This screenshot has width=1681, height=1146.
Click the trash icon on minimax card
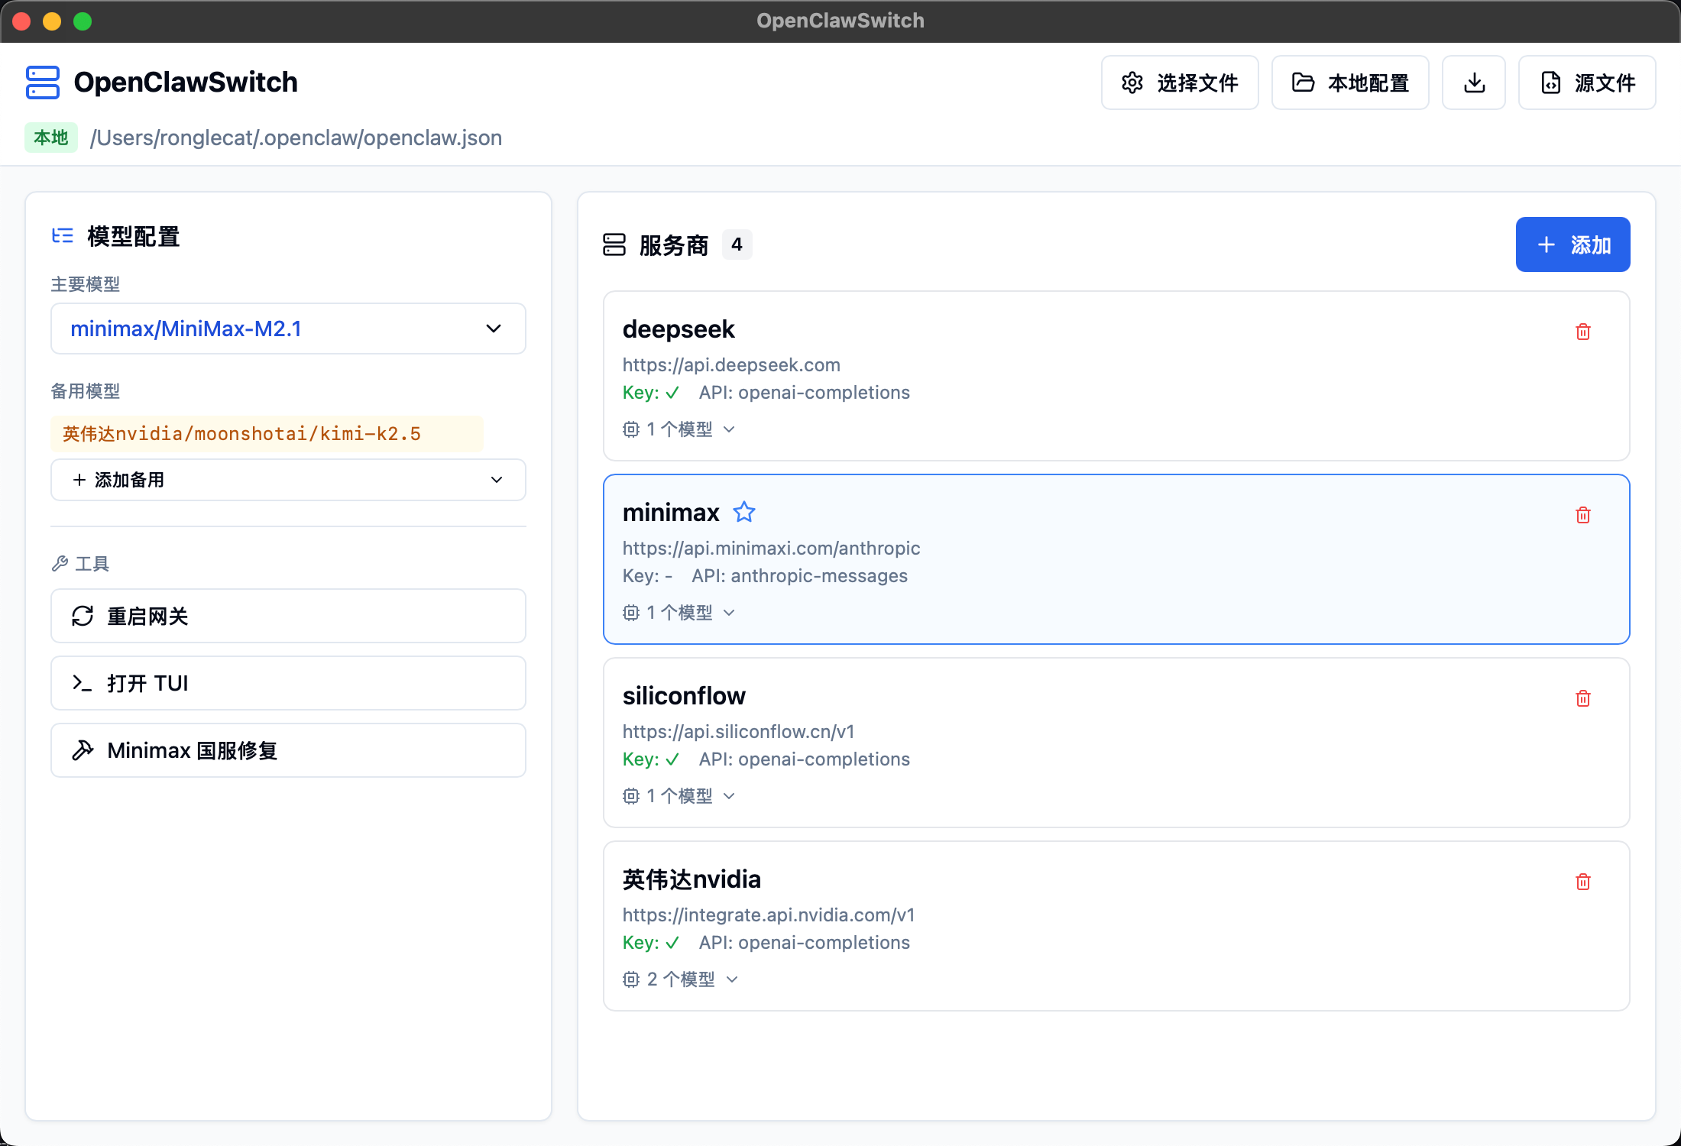tap(1582, 515)
